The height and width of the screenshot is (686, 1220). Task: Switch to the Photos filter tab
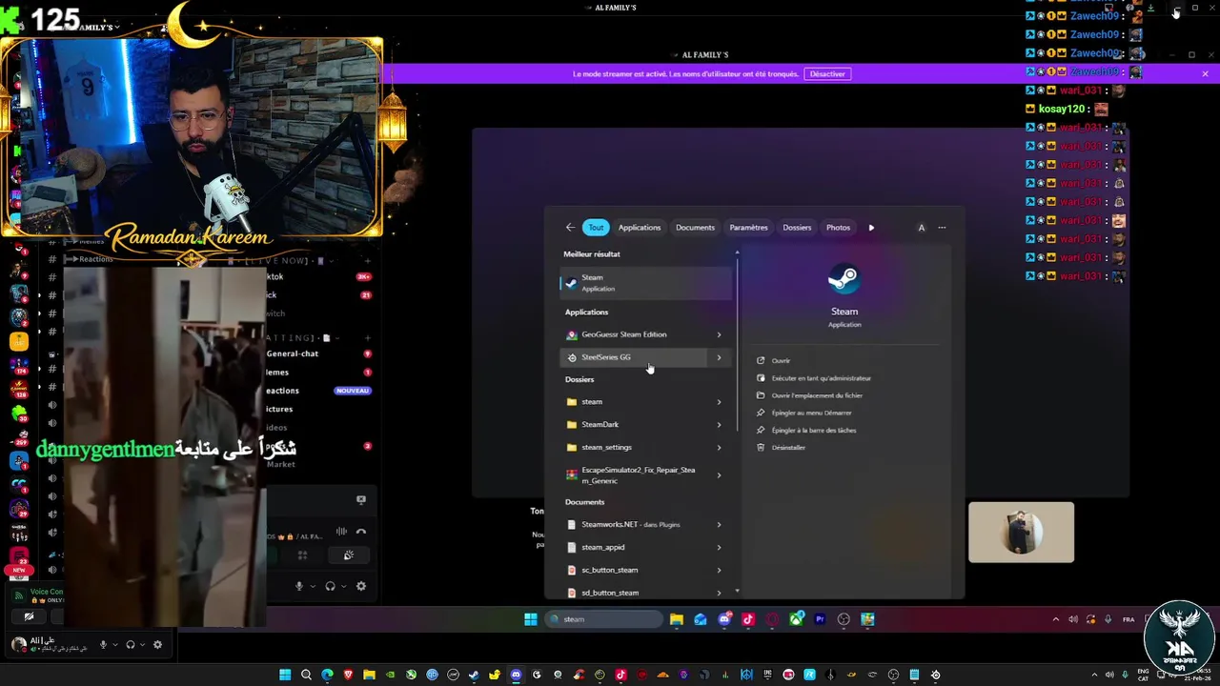tap(838, 228)
